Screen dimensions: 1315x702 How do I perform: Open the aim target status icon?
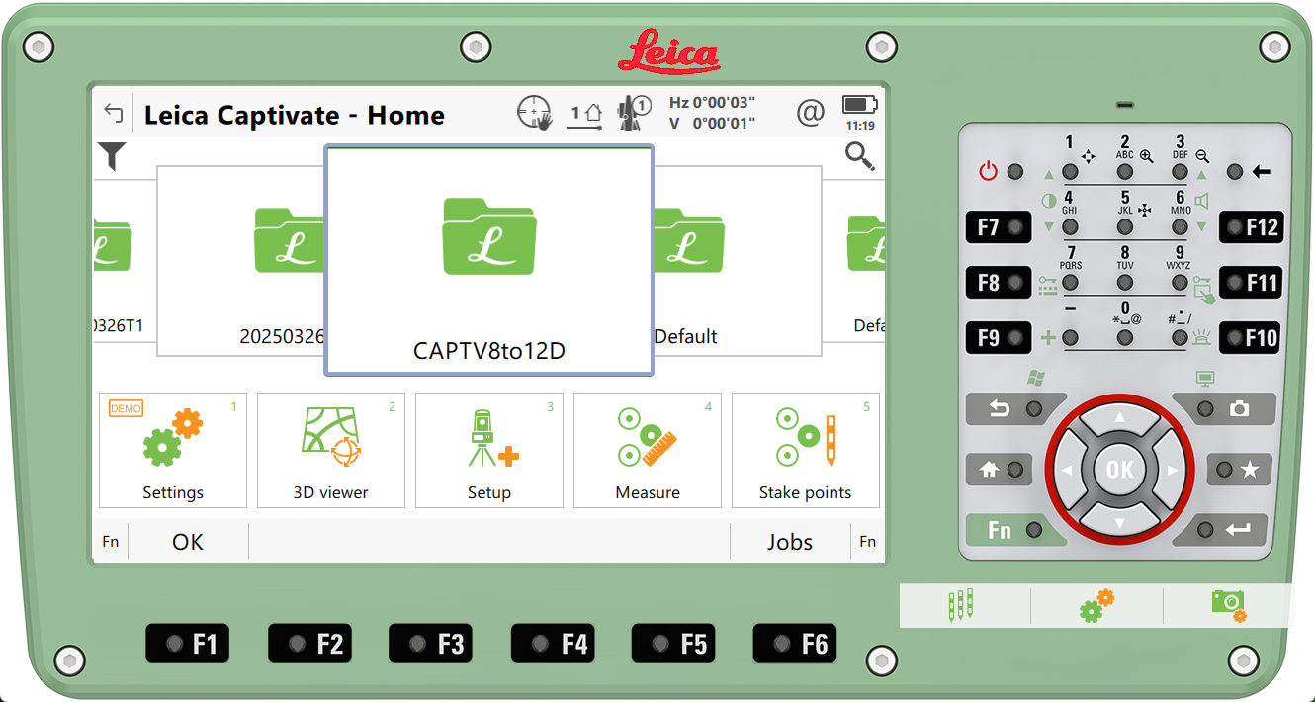point(535,114)
